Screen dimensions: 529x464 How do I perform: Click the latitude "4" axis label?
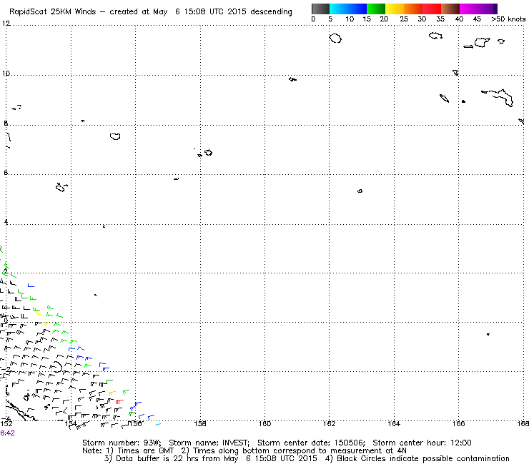pyautogui.click(x=6, y=222)
